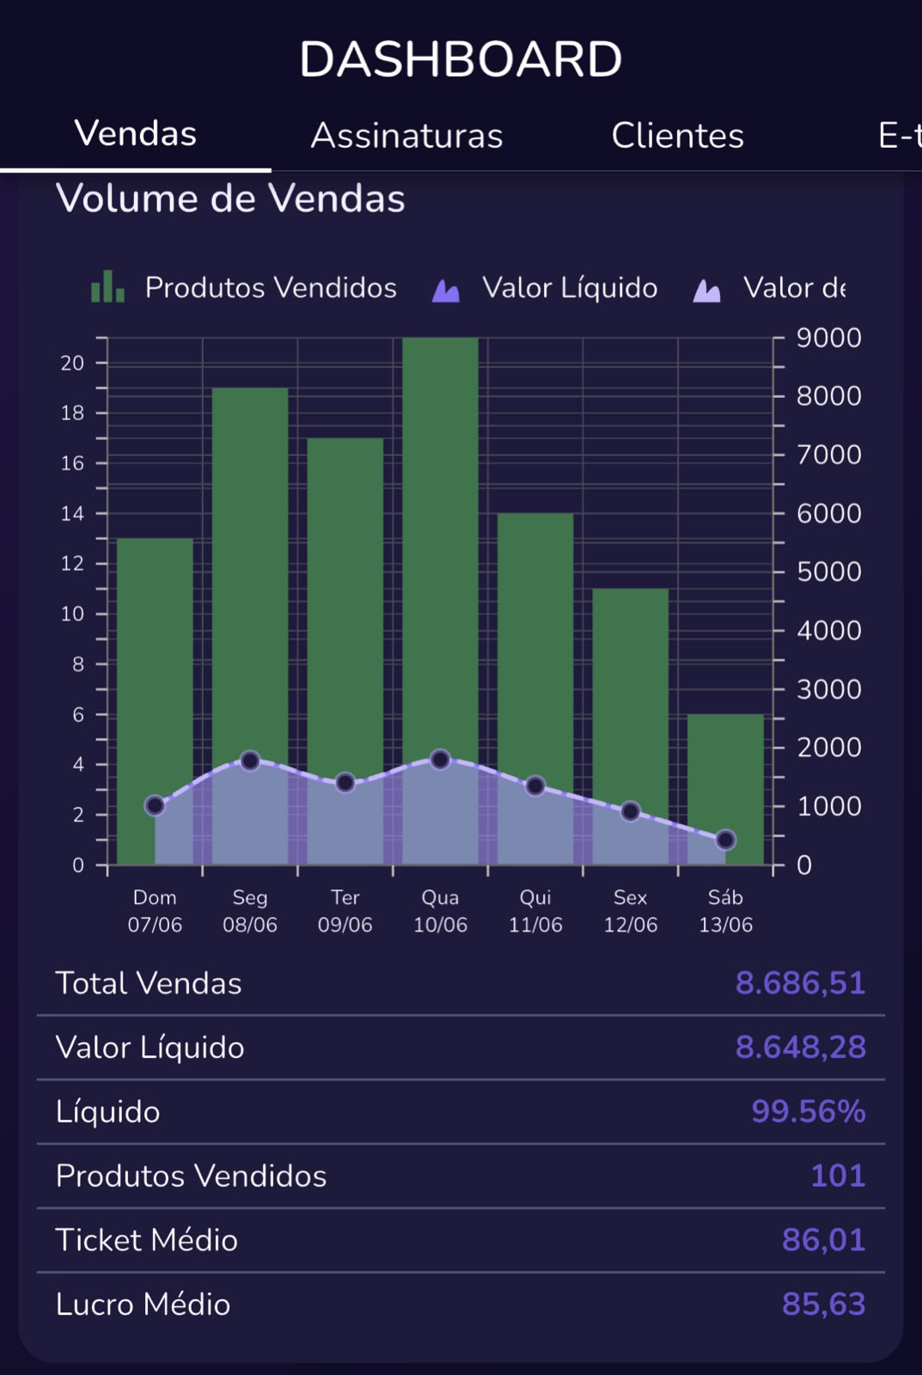
Task: Click the 9000 right axis label
Action: (x=828, y=338)
